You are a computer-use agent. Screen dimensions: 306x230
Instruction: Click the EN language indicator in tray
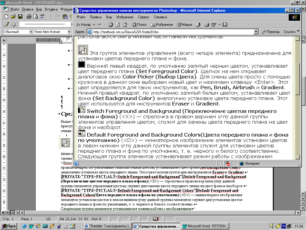coord(283,226)
